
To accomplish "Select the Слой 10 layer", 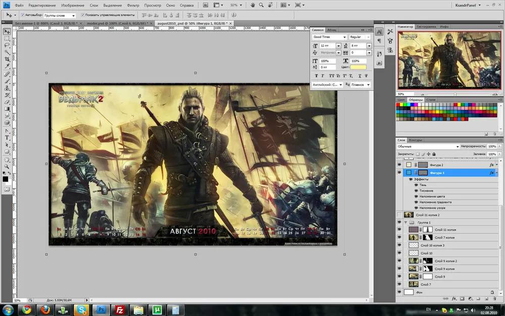I will (426, 253).
